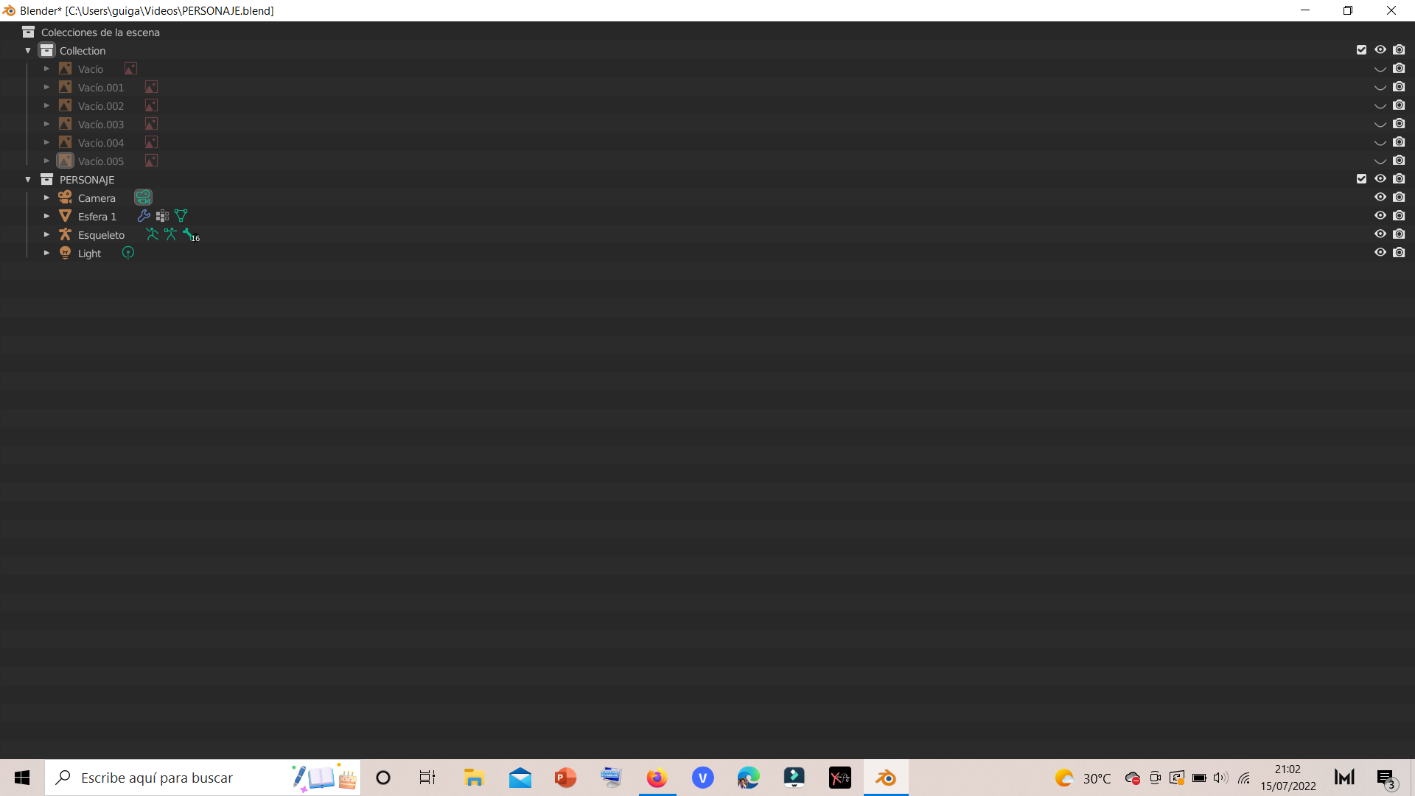Viewport: 1415px width, 796px height.
Task: Hide the Camera object in viewport
Action: coord(1380,198)
